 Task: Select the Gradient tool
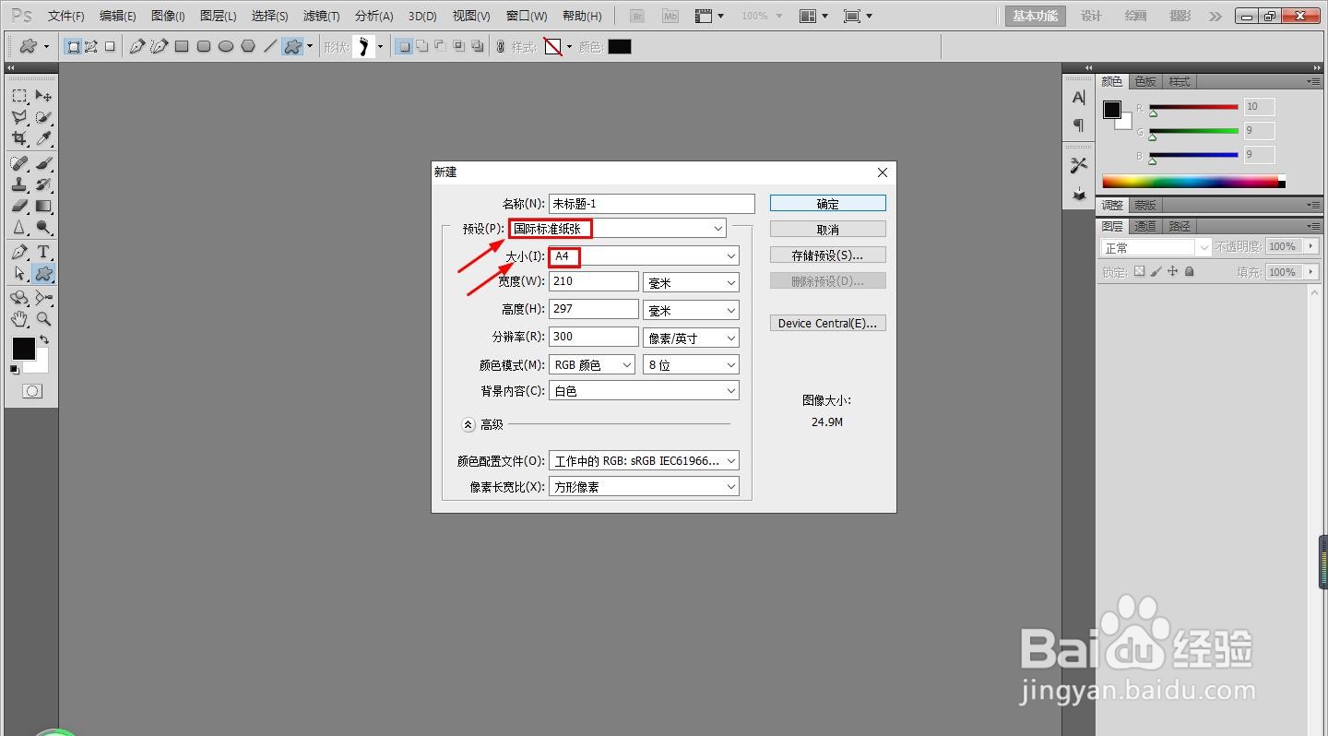(x=43, y=206)
